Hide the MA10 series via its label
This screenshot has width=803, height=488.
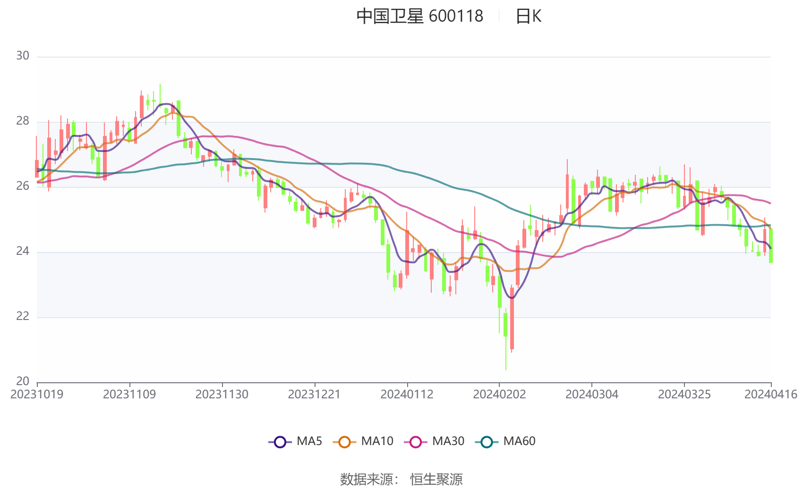[x=377, y=441]
